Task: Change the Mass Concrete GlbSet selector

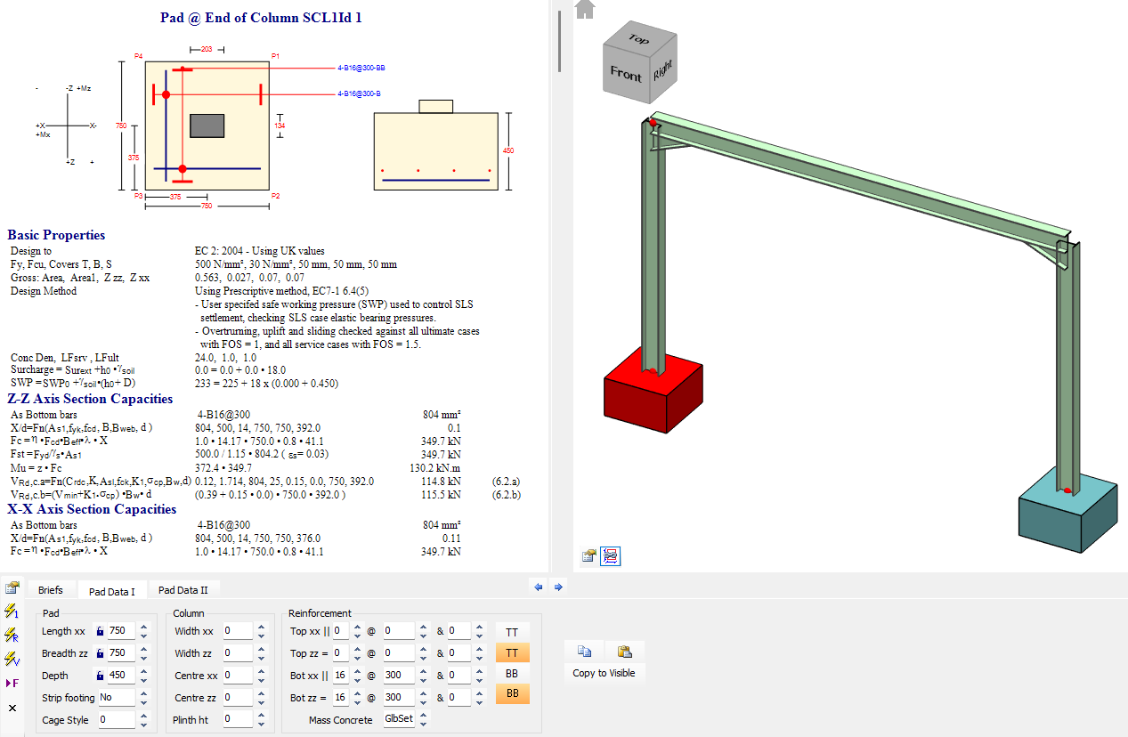Action: click(x=424, y=719)
